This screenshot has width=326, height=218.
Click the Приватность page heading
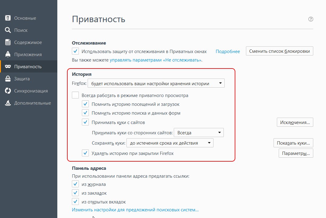point(99,19)
